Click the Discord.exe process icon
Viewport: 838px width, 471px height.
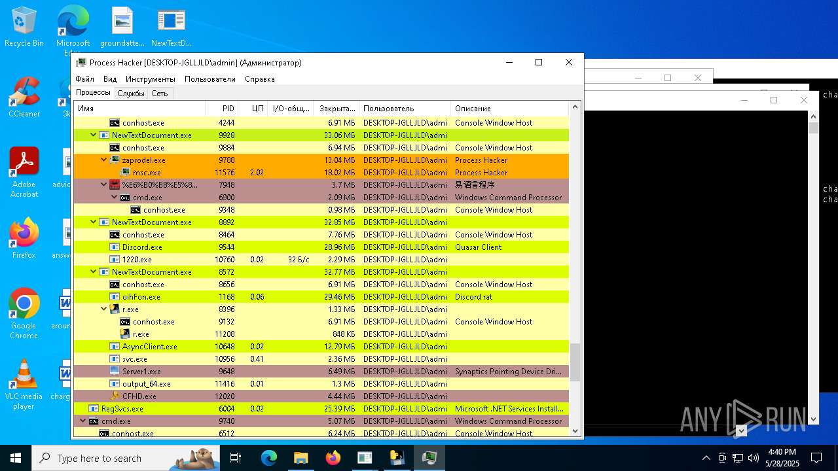[x=115, y=247]
